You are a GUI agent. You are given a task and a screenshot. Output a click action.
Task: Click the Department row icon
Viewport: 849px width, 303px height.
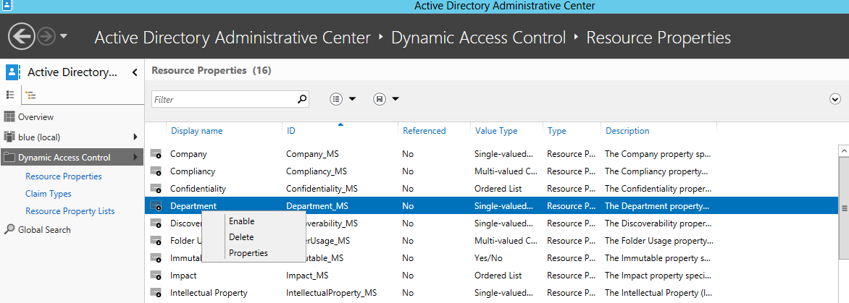[x=156, y=206]
